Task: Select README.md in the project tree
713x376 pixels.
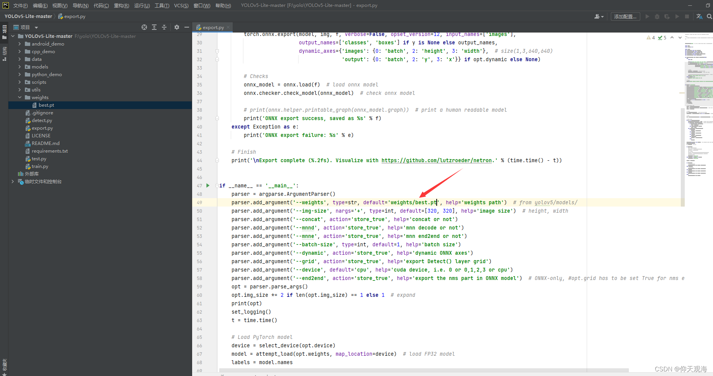Action: tap(46, 143)
